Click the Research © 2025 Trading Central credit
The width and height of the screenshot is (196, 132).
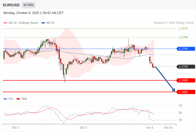tap(174, 23)
